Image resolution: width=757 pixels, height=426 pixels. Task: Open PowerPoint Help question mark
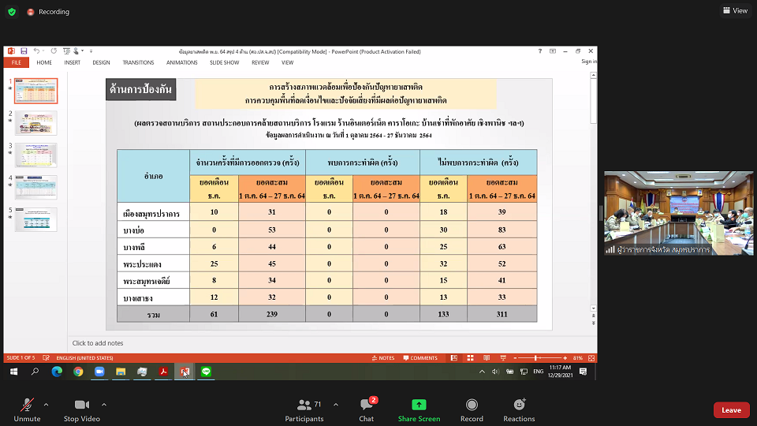[x=539, y=51]
